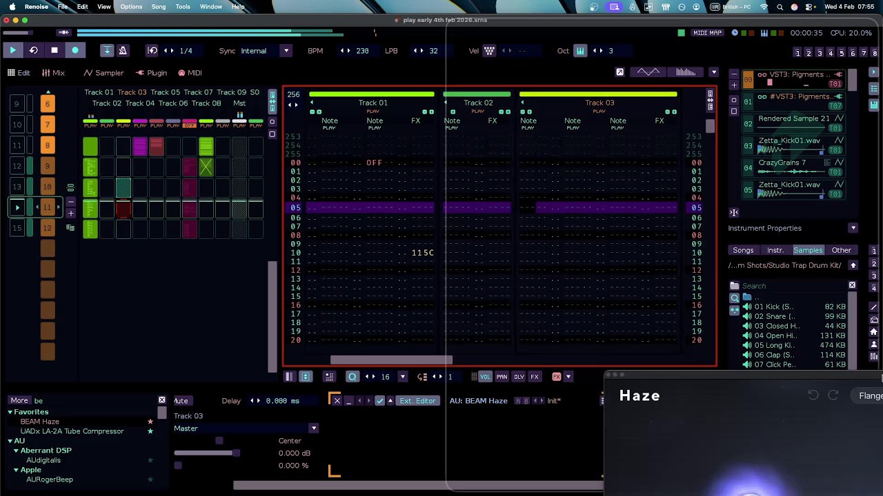Click the BPM value field showing 230

[362, 51]
